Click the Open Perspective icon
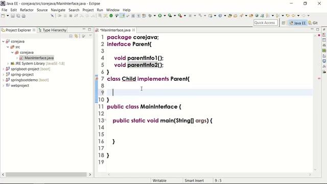The width and height of the screenshot is (327, 184). click(x=284, y=23)
